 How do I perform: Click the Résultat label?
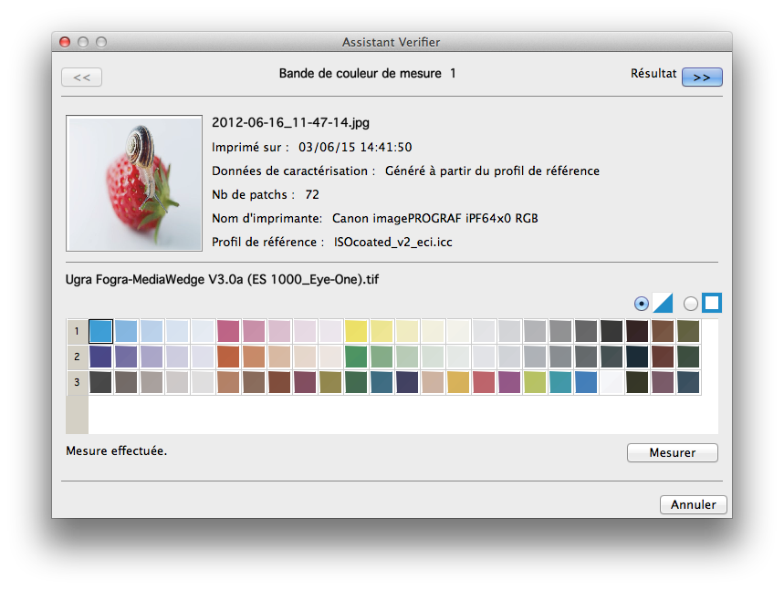(x=653, y=74)
